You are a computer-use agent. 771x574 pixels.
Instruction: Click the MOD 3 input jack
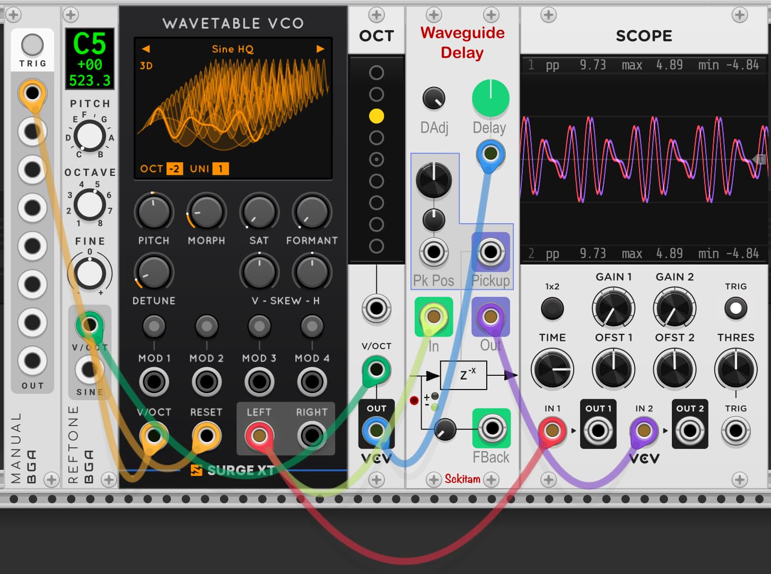(x=259, y=382)
